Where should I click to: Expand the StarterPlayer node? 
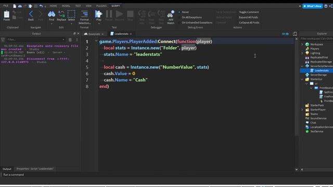(x=302, y=110)
